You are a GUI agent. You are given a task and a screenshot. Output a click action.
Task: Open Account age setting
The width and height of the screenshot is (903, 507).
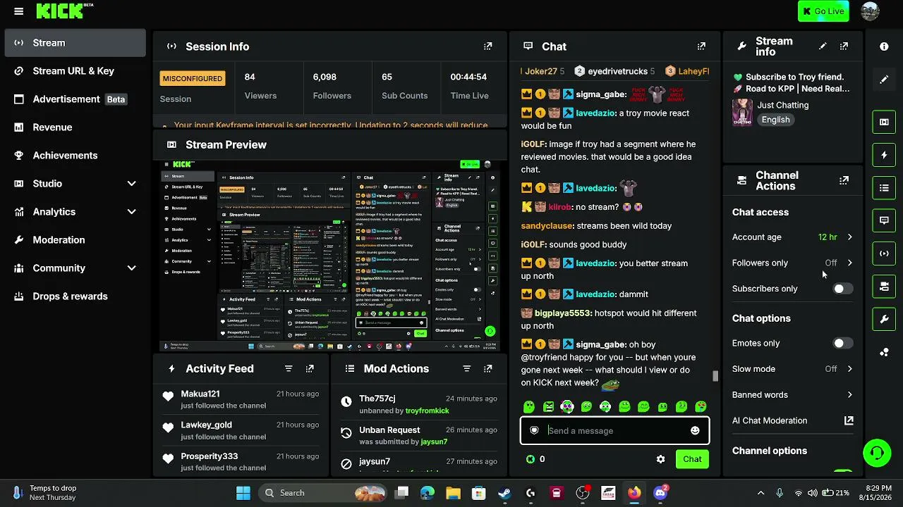pos(793,237)
